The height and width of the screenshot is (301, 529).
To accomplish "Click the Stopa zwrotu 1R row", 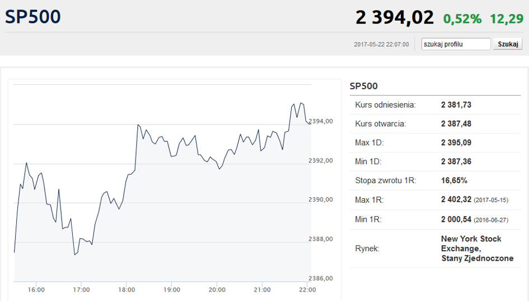I will 435,180.
